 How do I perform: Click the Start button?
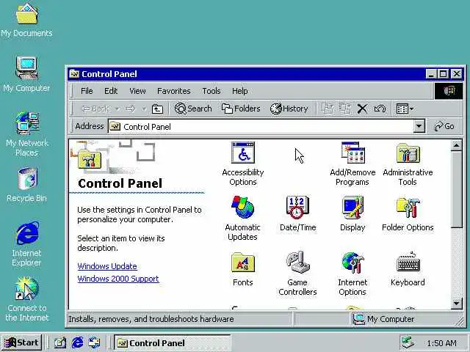click(x=21, y=342)
